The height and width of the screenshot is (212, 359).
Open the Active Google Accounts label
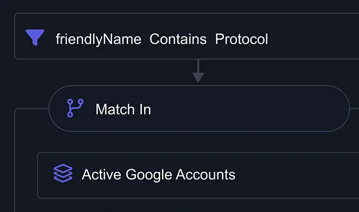point(158,174)
